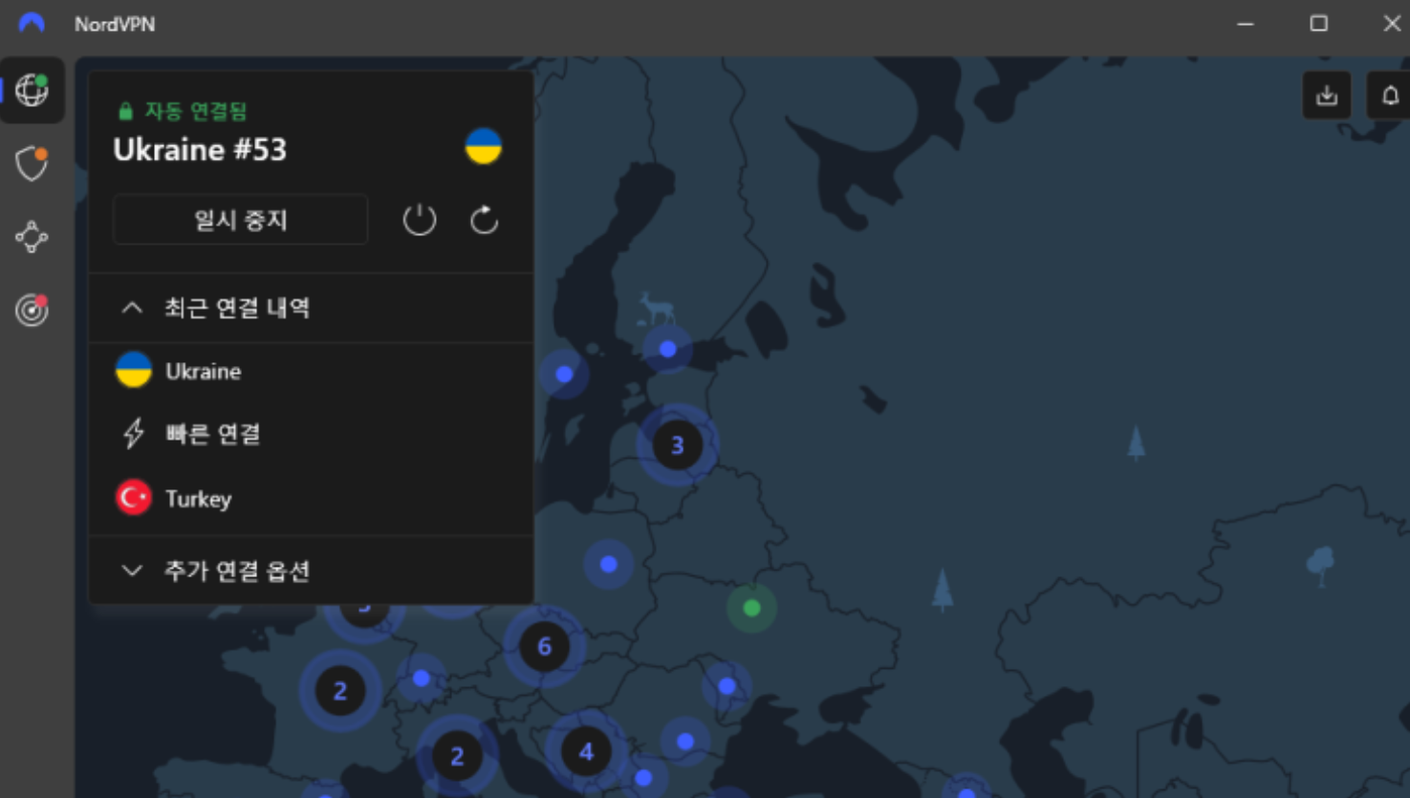
Task: Click the green 자동 연결됨 status text
Action: pos(195,111)
